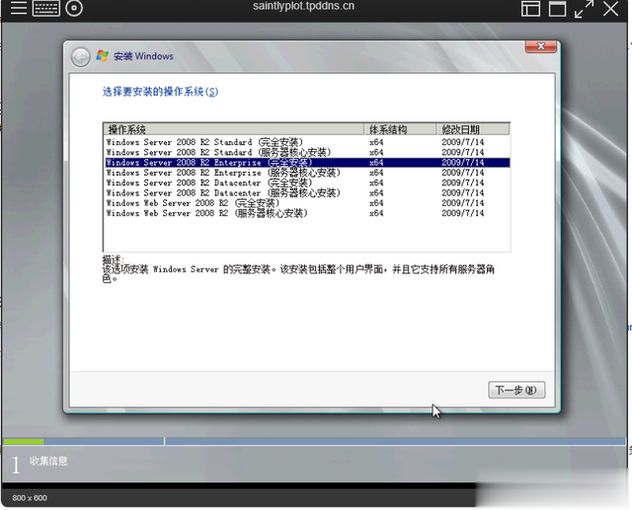Click the Next button (下一步)
Viewport: 632px width, 510px height.
tap(516, 390)
